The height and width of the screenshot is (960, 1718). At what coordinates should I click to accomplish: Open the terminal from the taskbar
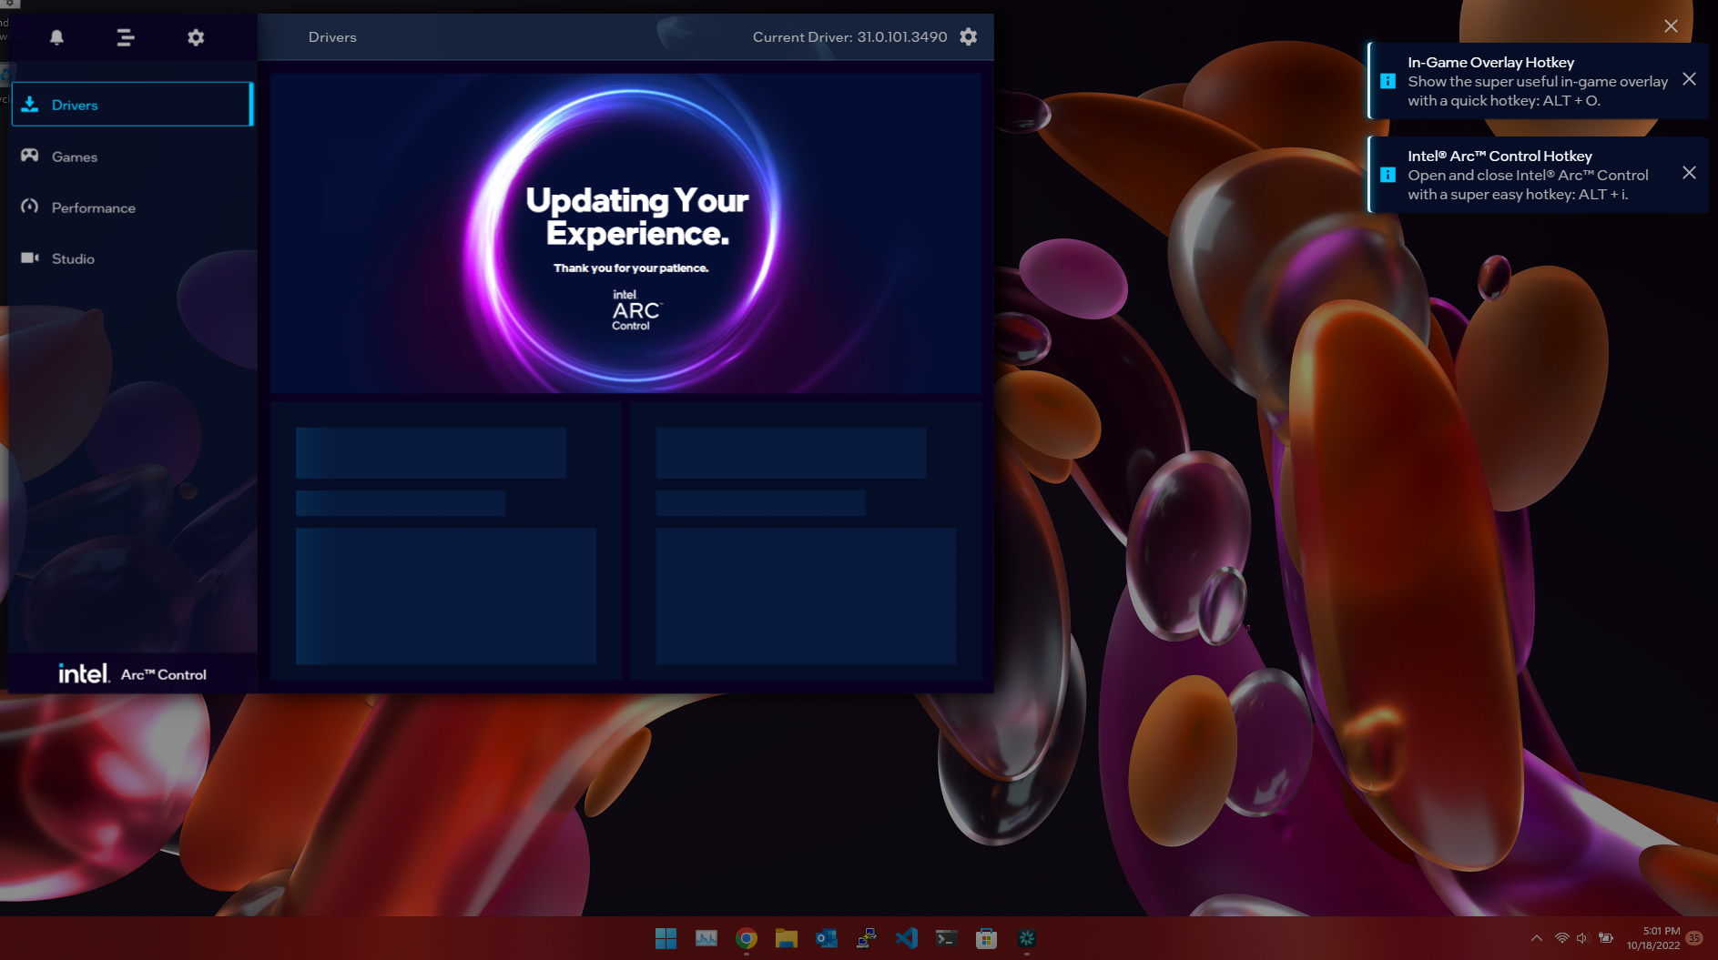pyautogui.click(x=946, y=938)
